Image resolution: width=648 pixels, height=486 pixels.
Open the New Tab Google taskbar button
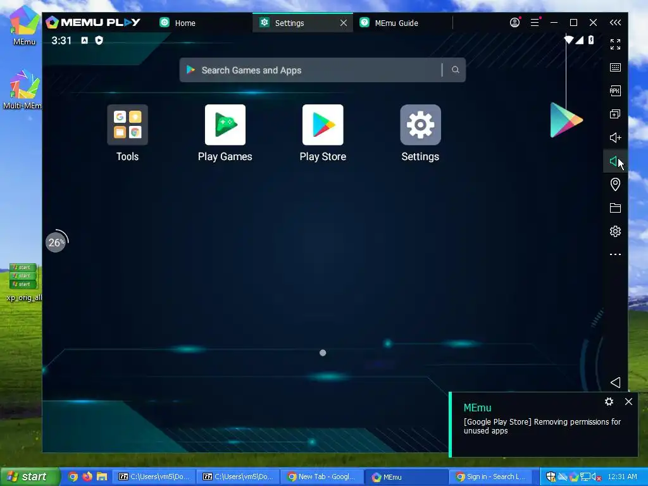pos(322,477)
